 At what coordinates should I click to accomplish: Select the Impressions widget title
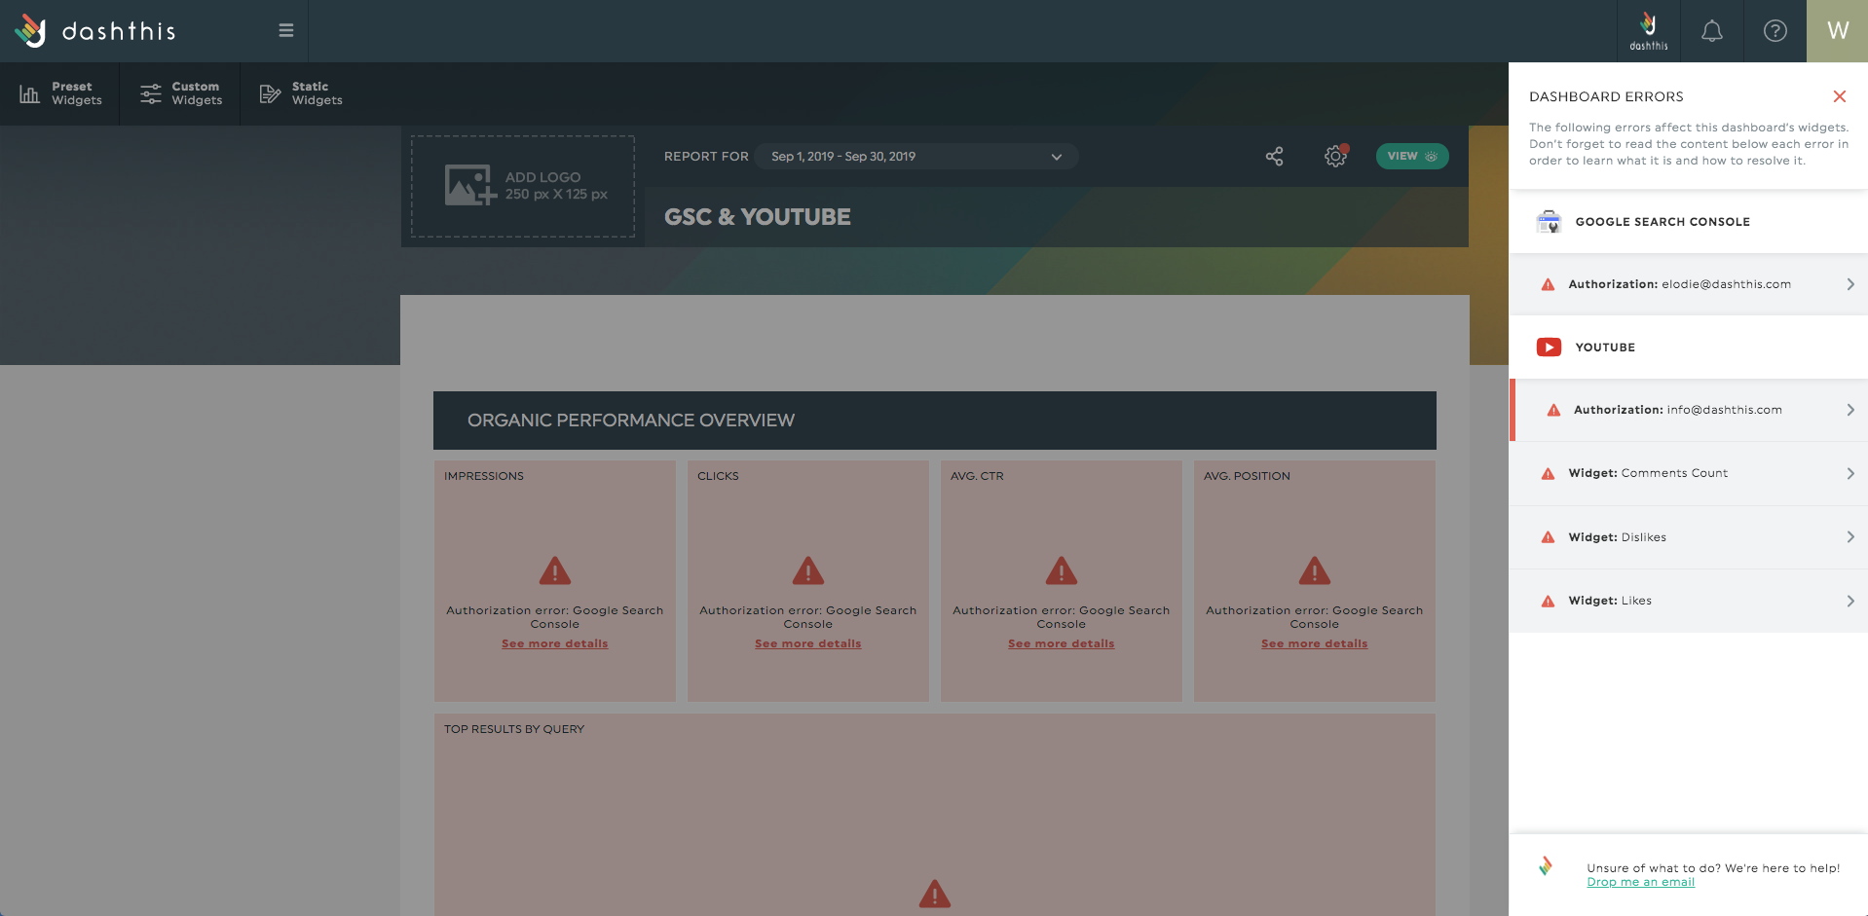click(484, 476)
